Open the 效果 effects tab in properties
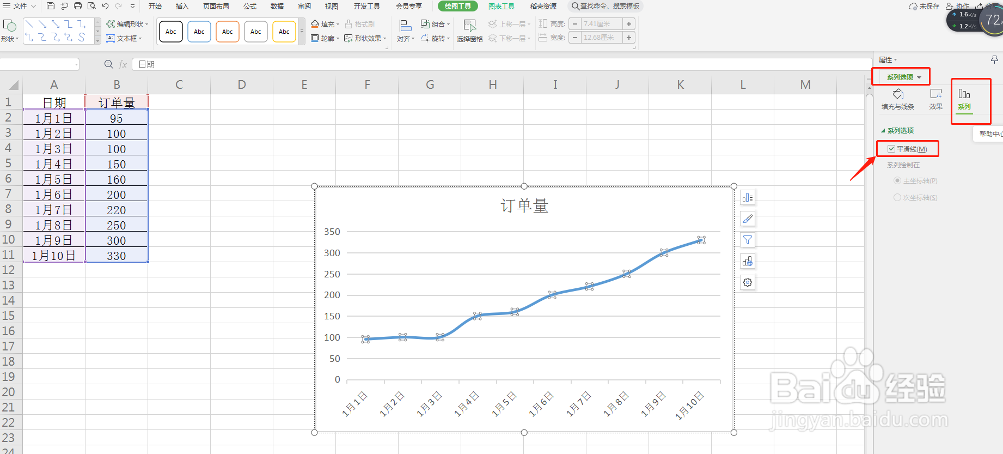The image size is (1003, 454). click(x=936, y=100)
